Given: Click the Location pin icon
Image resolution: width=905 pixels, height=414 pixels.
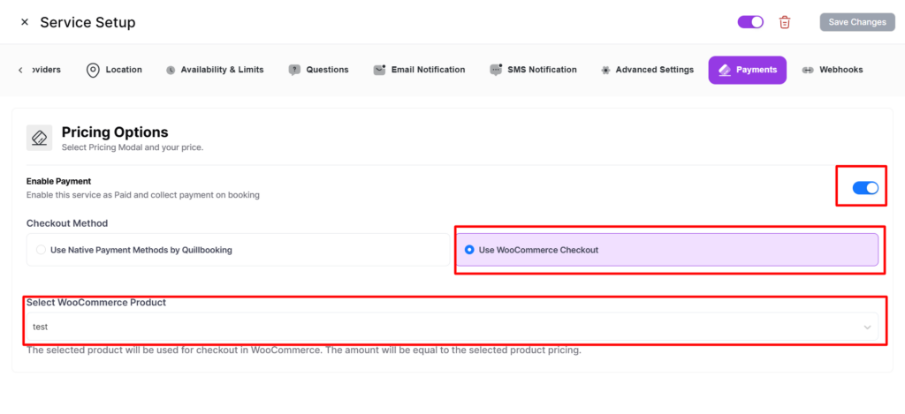Looking at the screenshot, I should tap(93, 70).
